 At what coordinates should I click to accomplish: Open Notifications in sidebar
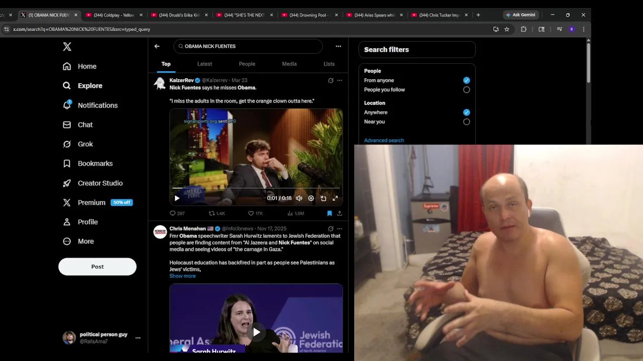point(90,105)
